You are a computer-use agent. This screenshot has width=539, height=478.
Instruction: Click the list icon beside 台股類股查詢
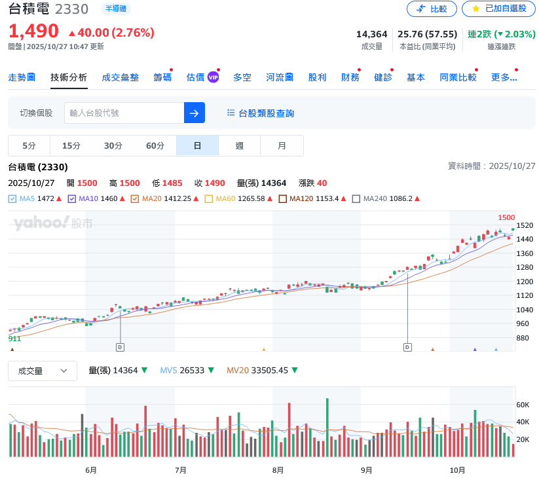pos(230,113)
